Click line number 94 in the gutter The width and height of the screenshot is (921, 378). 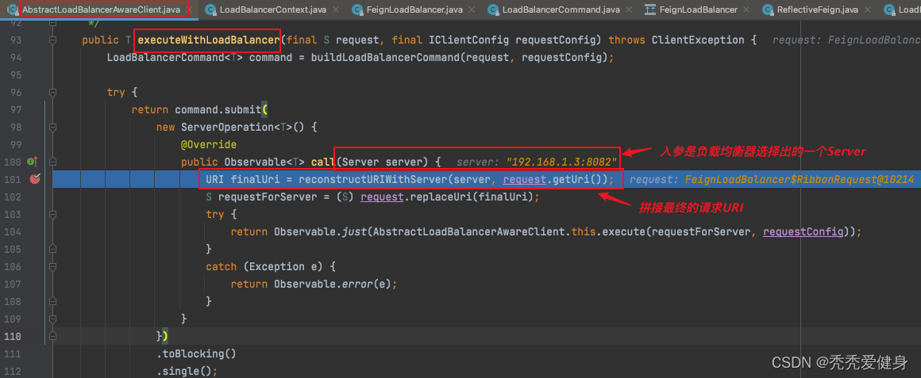click(16, 57)
